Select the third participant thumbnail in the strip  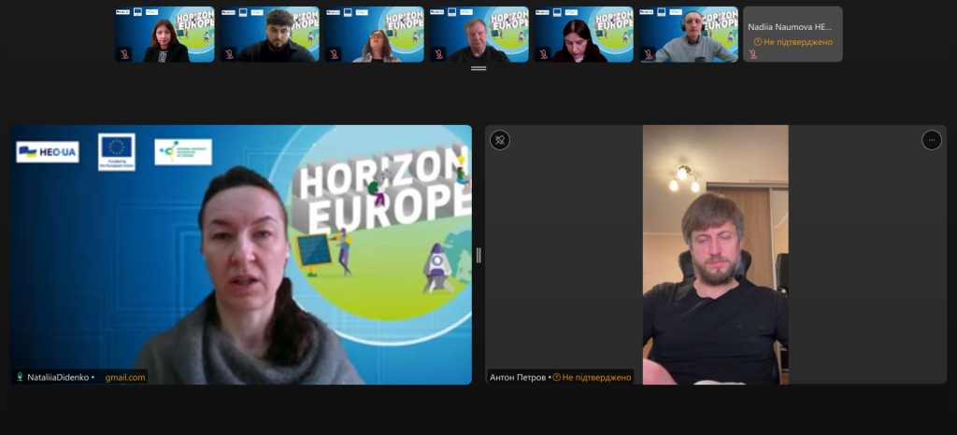(374, 35)
